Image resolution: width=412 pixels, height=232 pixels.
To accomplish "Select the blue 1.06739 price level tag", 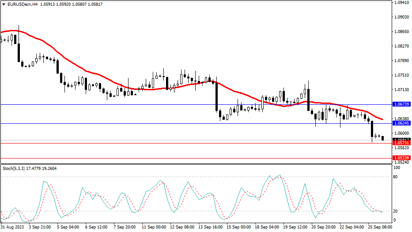I will pyautogui.click(x=401, y=104).
